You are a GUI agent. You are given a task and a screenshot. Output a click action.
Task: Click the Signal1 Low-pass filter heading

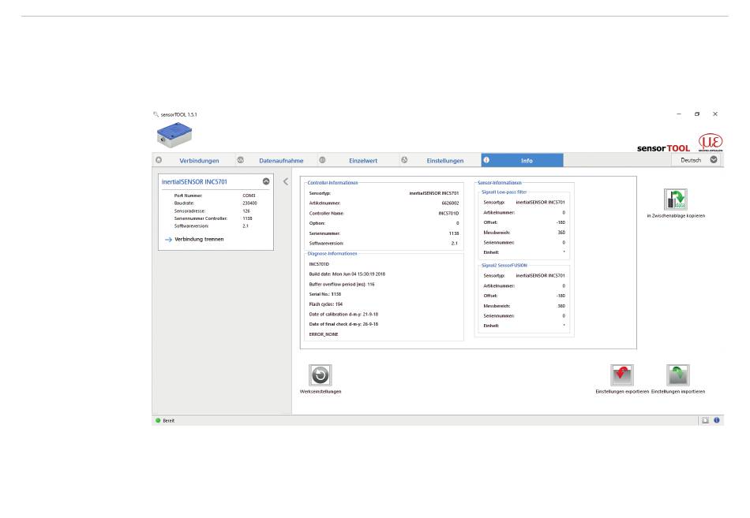[x=504, y=192]
